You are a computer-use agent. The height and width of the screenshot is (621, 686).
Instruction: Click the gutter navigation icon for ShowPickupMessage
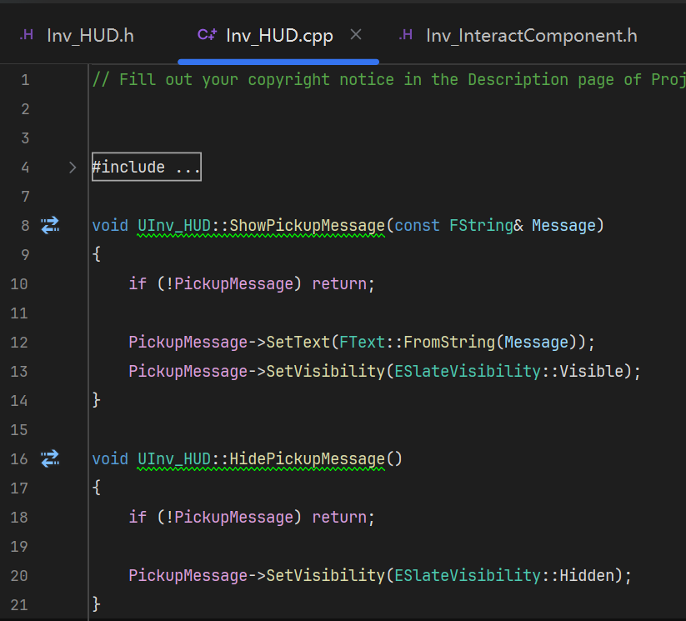[x=50, y=225]
